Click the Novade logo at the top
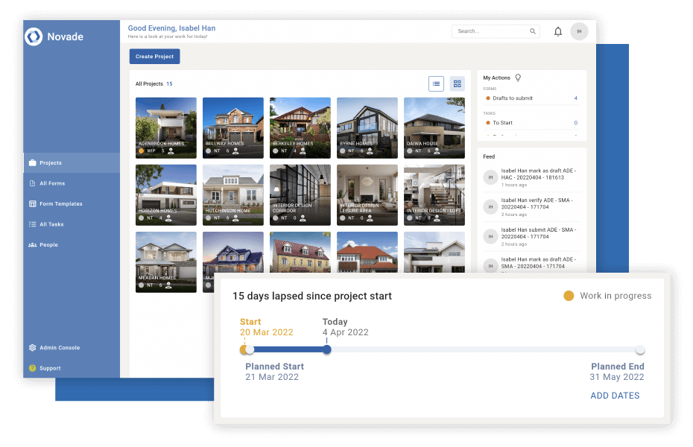Viewport: 693px width, 447px height. click(x=34, y=36)
